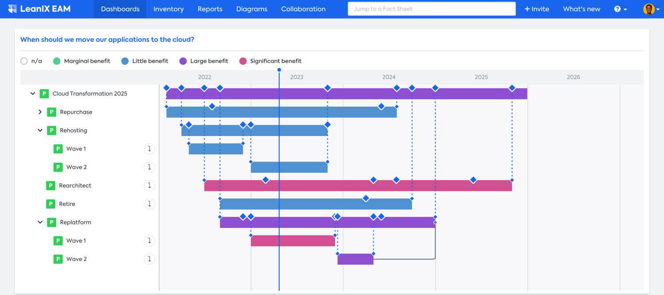664x295 pixels.
Task: Toggle the Marginal benefit legend item
Action: (x=57, y=61)
